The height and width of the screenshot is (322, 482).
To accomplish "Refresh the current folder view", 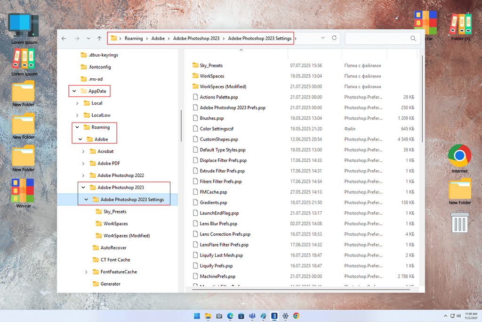I will 334,38.
